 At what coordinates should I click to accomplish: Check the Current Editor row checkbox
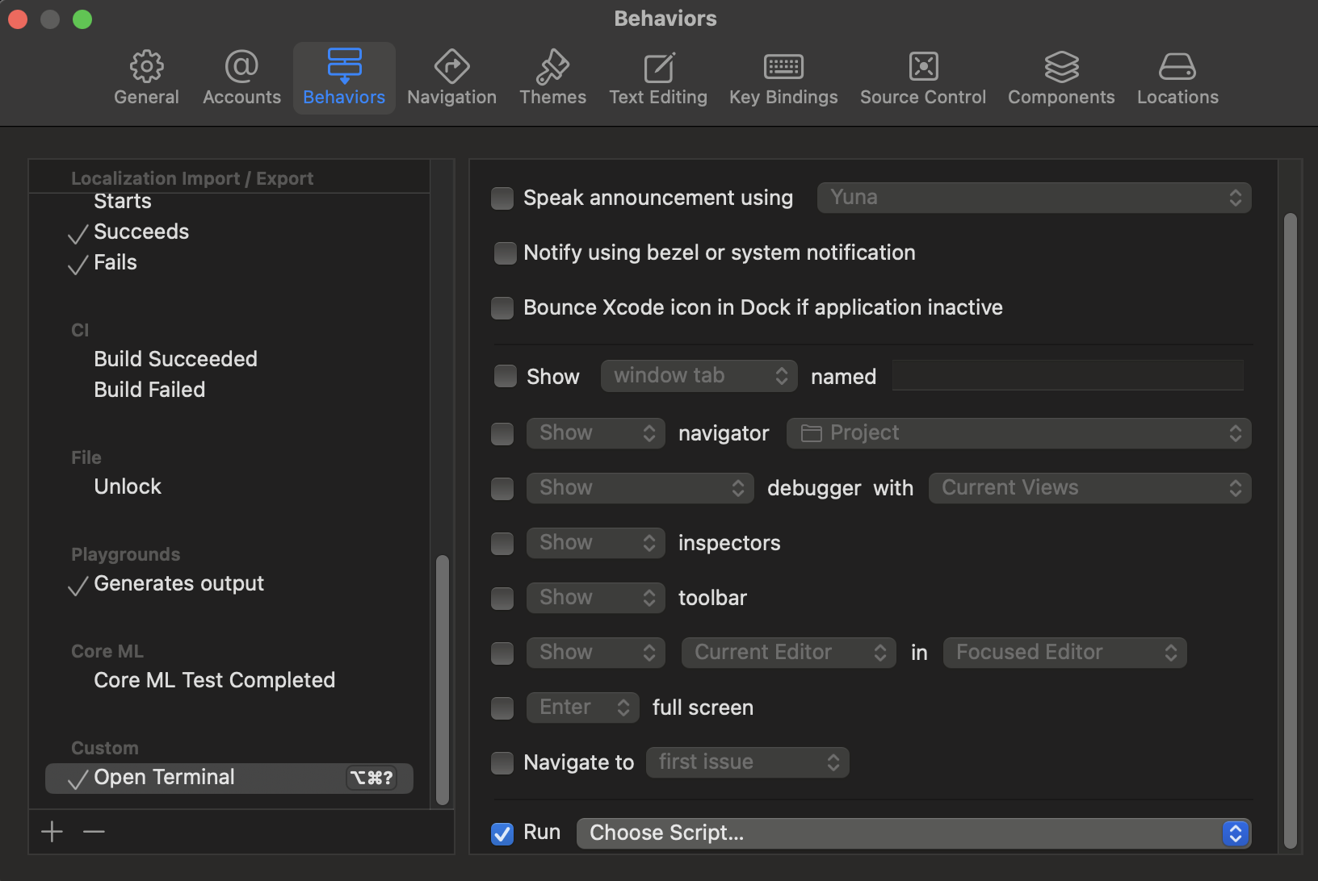502,653
